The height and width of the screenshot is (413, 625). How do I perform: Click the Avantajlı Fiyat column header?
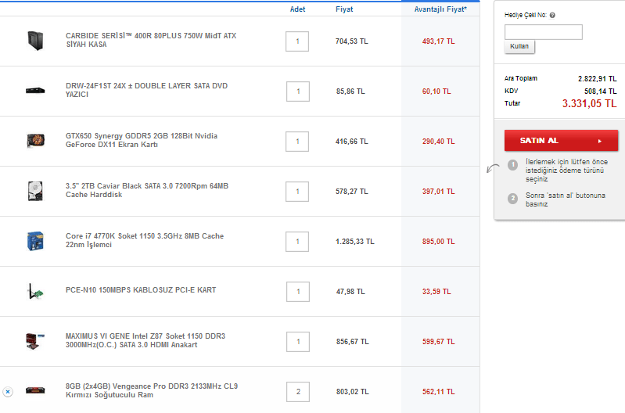click(440, 9)
